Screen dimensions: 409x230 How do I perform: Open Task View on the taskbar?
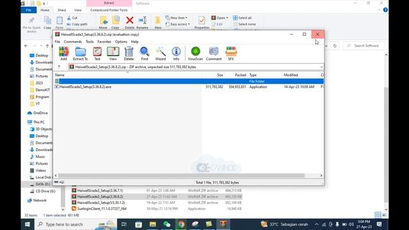(124, 224)
